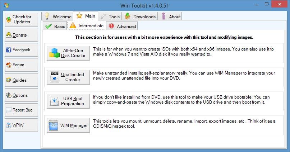
Task: Click the Unattended Creator XML icon
Action: tap(55, 77)
